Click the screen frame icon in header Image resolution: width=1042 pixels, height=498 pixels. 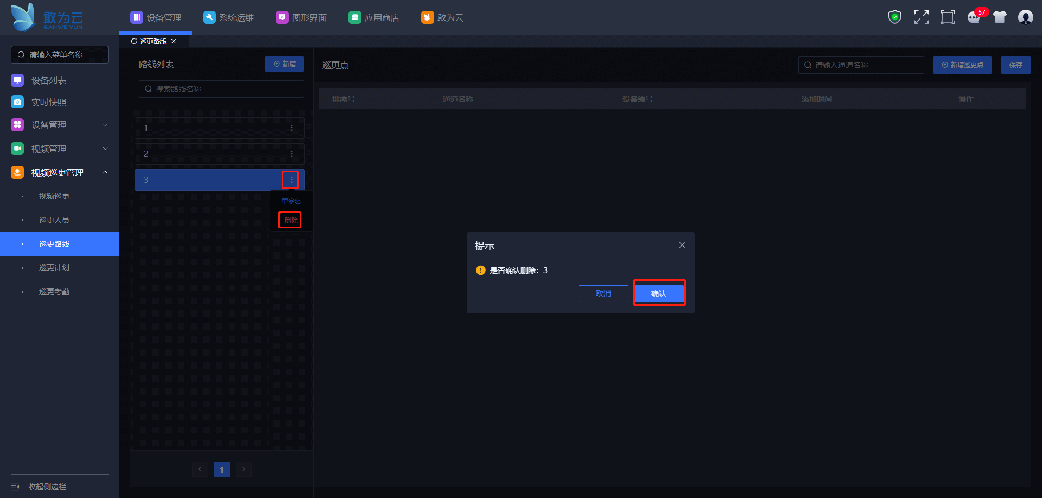pyautogui.click(x=948, y=17)
